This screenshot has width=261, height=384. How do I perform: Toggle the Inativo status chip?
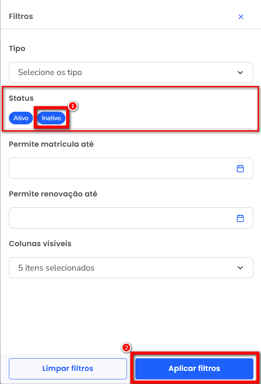pyautogui.click(x=51, y=118)
